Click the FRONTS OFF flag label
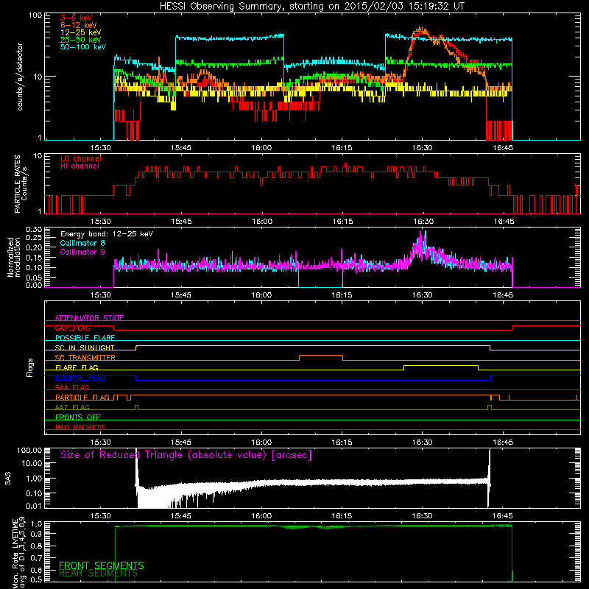The height and width of the screenshot is (589, 589). [78, 417]
